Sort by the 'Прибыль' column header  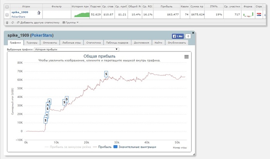coord(167,7)
